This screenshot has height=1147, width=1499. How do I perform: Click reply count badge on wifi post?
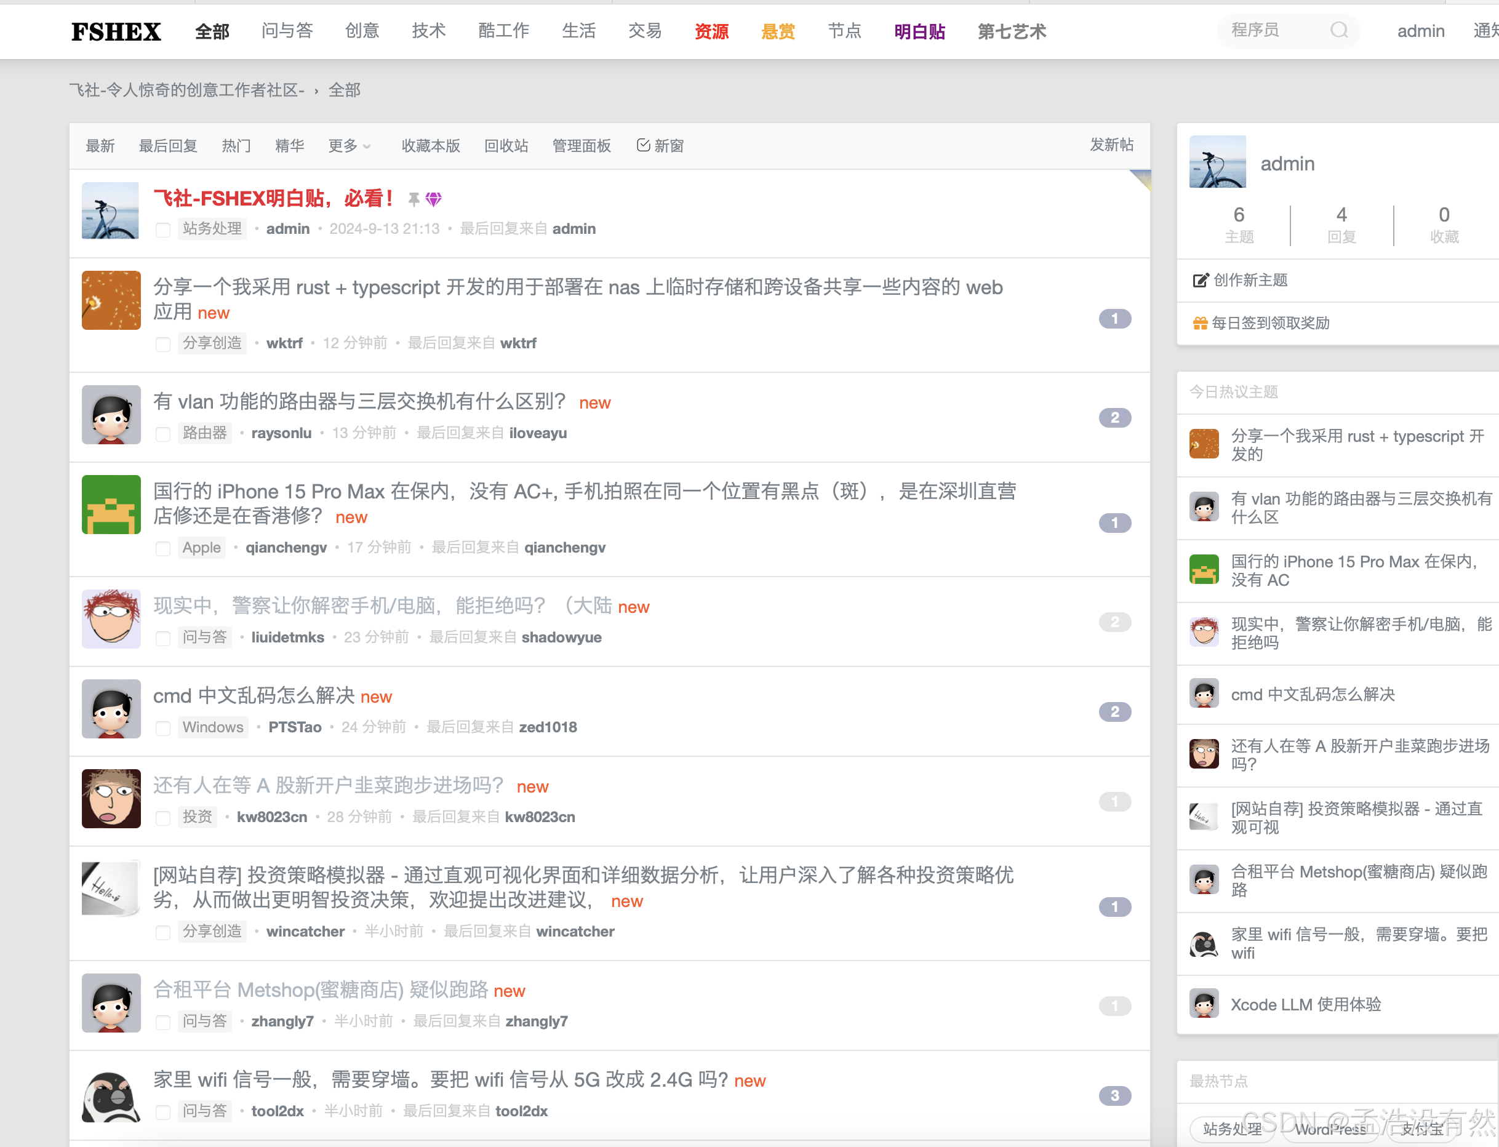(1114, 1096)
